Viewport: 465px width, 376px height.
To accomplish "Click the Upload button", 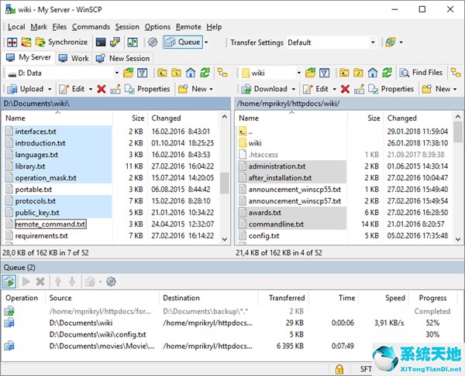I will pos(26,89).
